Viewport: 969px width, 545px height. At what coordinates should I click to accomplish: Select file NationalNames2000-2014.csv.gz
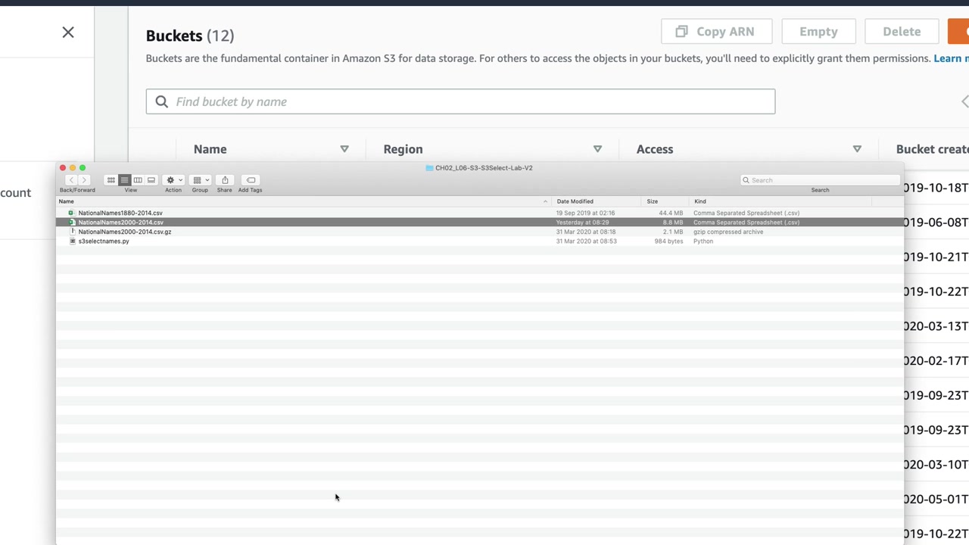125,232
